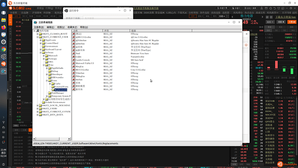Click the Gulim value string icon
Image resolution: width=298 pixels, height=168 pixels.
click(74, 57)
